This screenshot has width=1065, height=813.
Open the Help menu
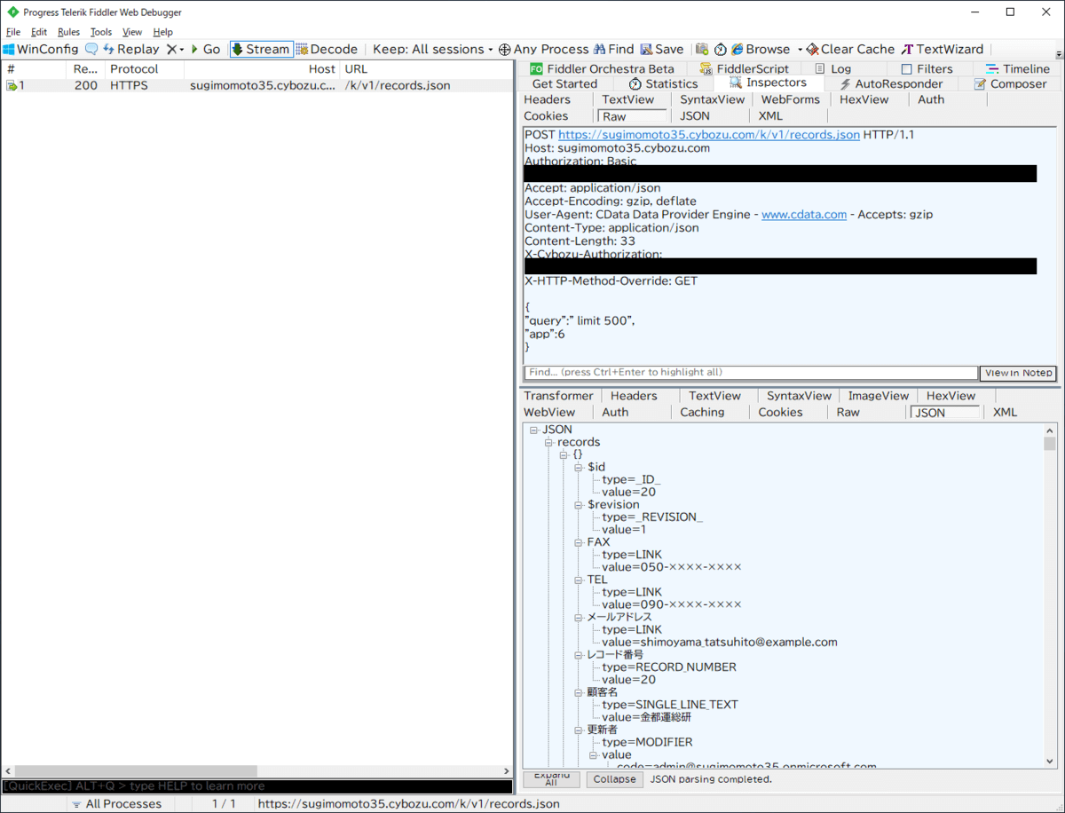click(x=163, y=32)
